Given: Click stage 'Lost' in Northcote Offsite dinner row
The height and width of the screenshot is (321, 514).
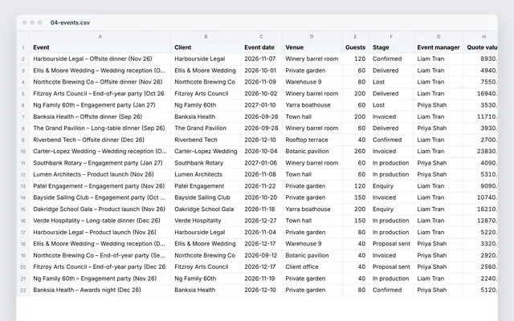Looking at the screenshot, I should (391, 82).
